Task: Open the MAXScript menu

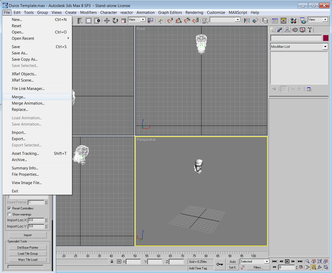Action: click(x=238, y=13)
